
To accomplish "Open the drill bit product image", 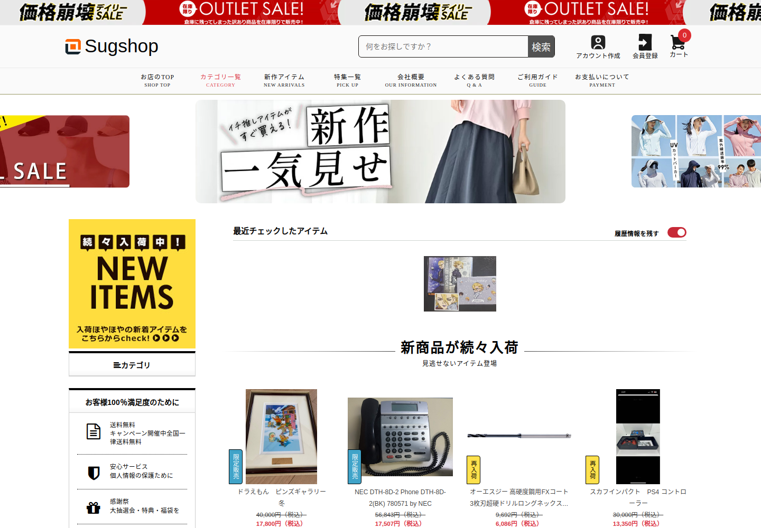I will pyautogui.click(x=519, y=436).
